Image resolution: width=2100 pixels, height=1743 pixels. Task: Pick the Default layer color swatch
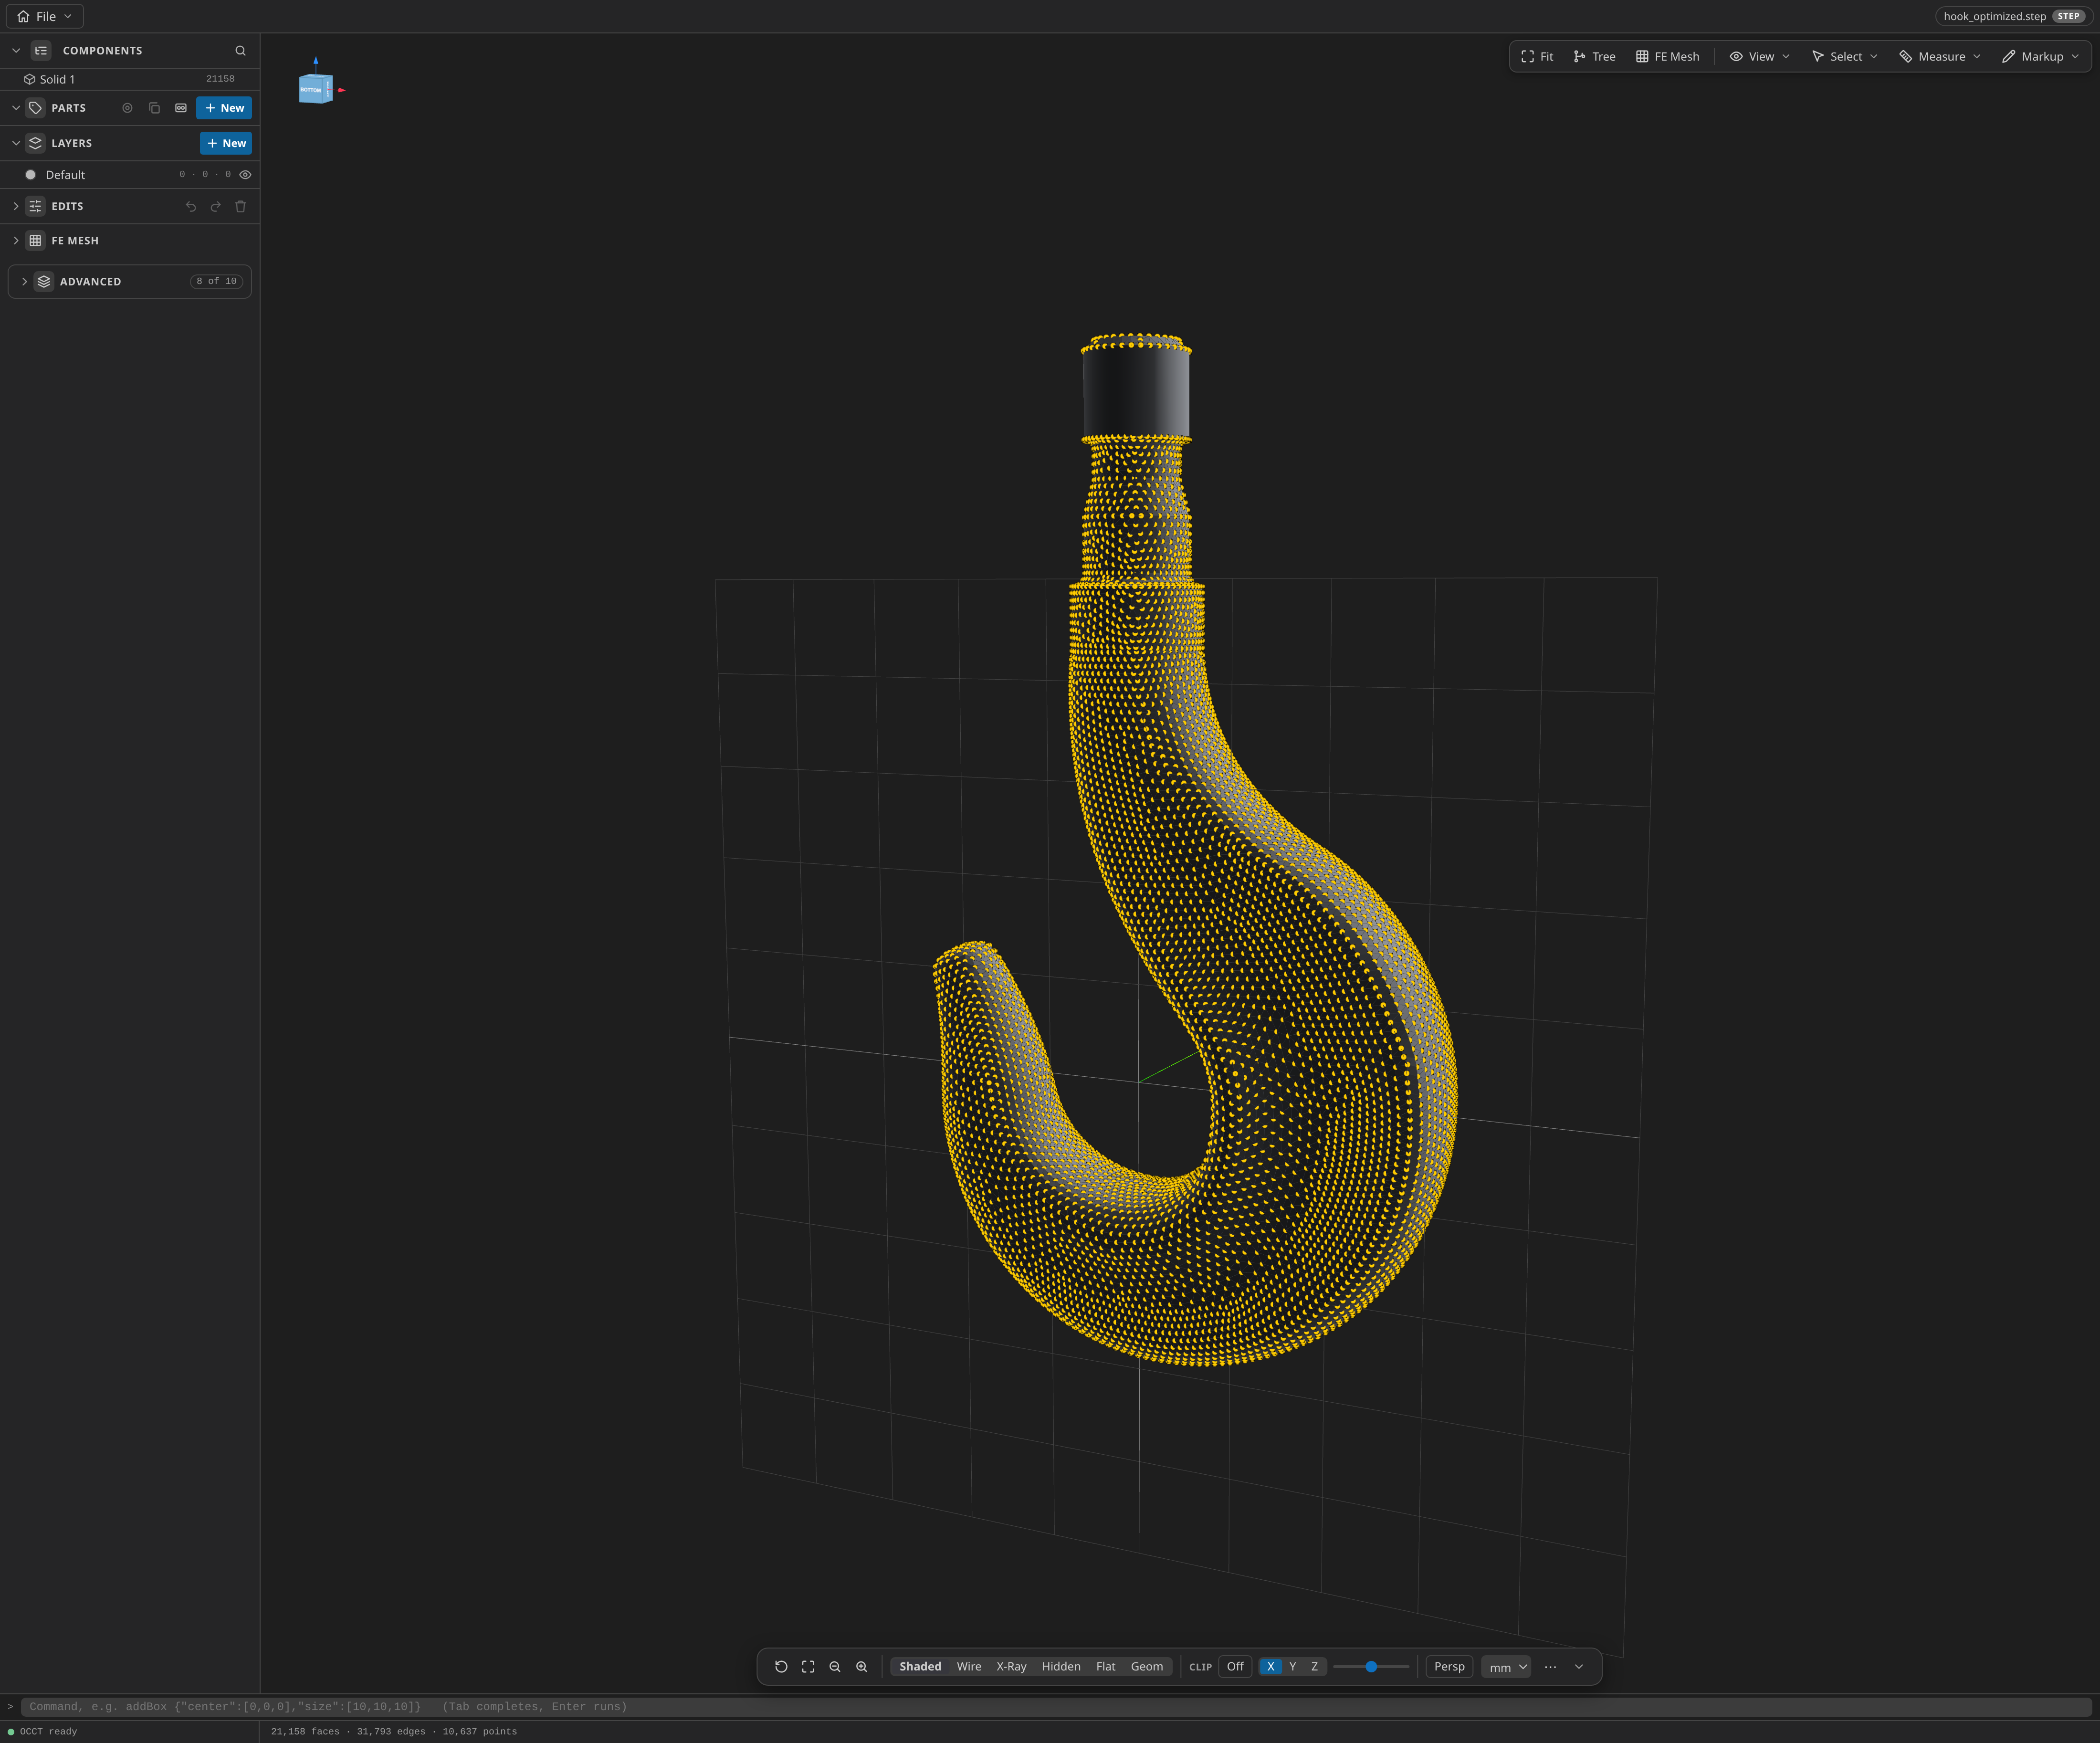[30, 175]
